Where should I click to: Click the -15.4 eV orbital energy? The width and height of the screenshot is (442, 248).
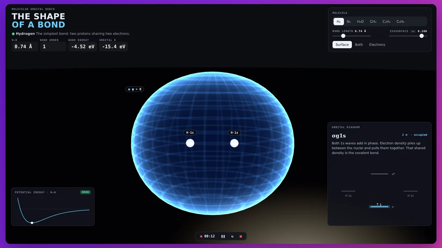tap(114, 46)
